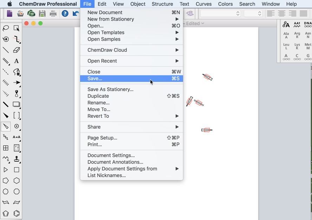Select the Table tool
The width and height of the screenshot is (312, 220).
[x=5, y=148]
